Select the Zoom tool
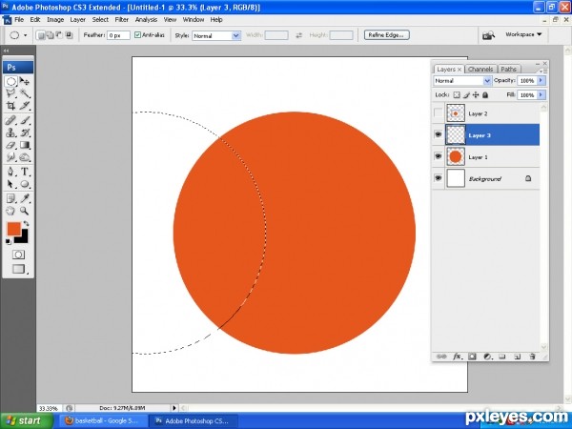The height and width of the screenshot is (429, 572). point(25,211)
